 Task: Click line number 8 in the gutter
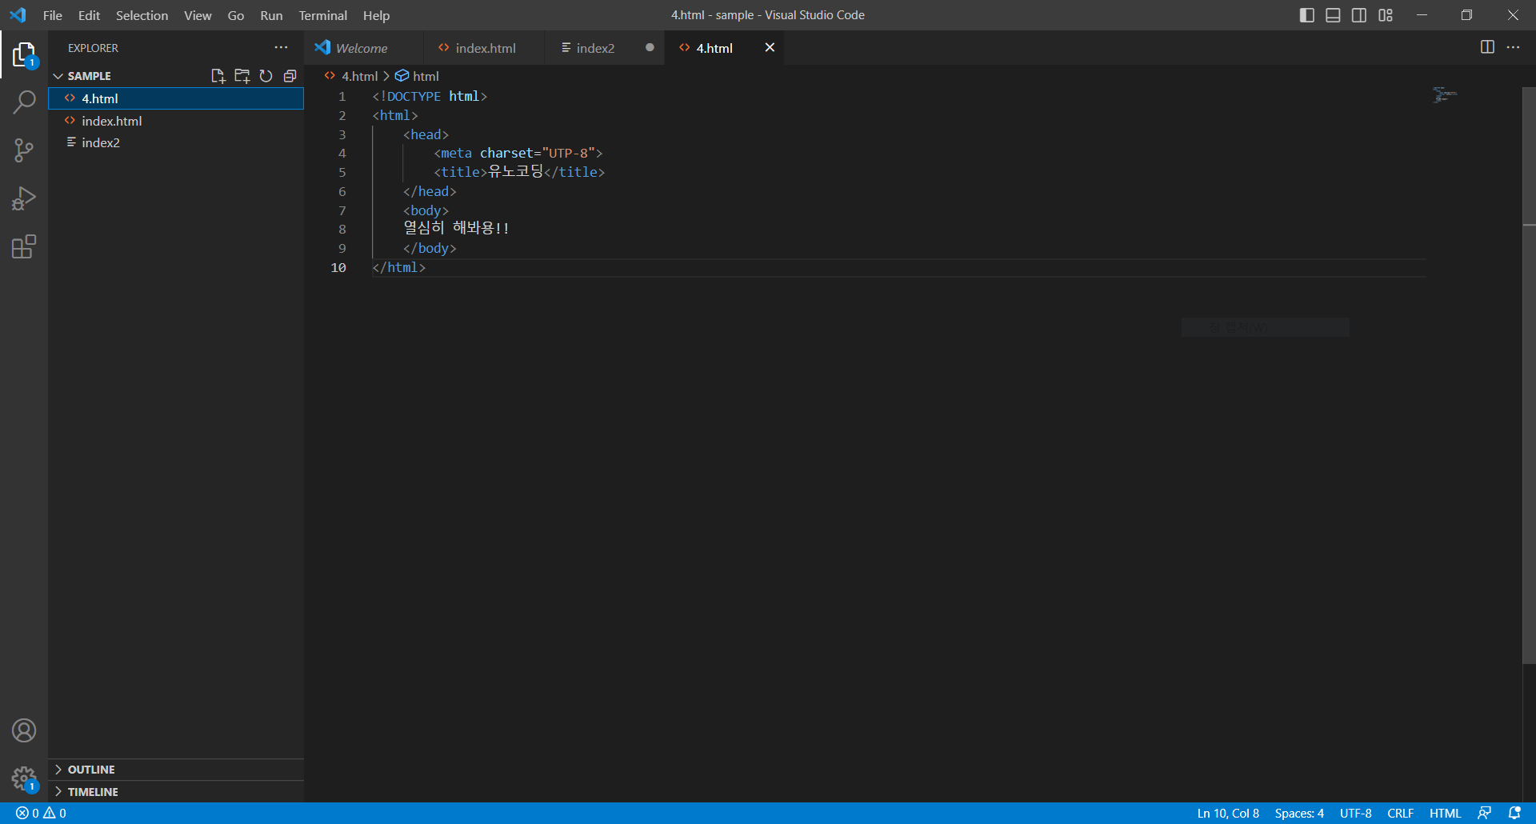tap(342, 230)
